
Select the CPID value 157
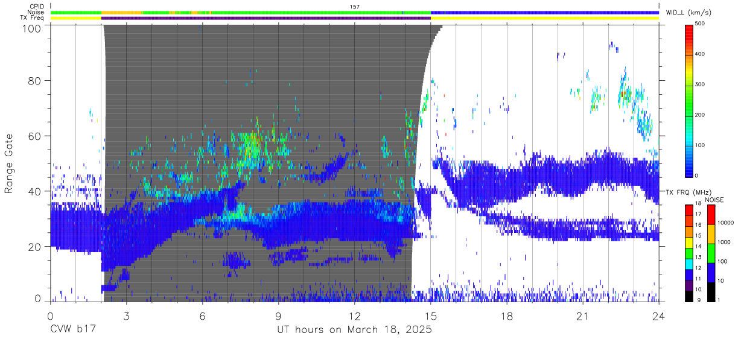tap(355, 7)
